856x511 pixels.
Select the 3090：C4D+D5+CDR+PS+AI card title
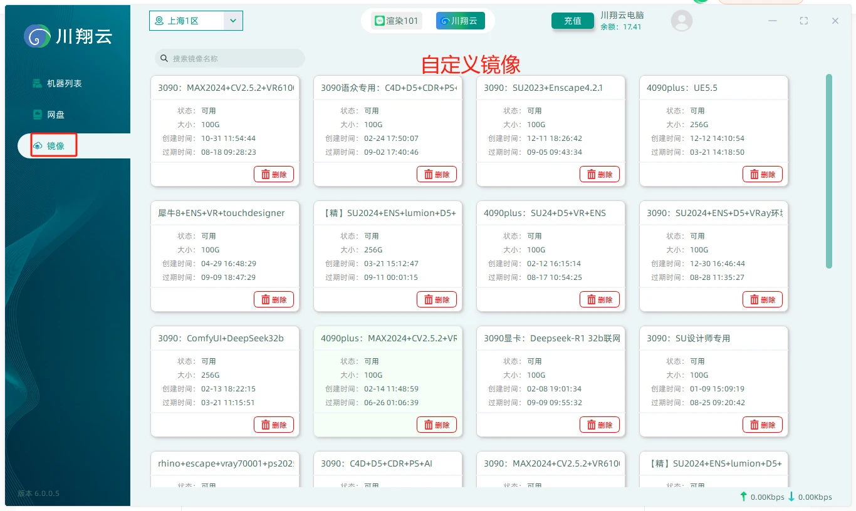tap(377, 463)
